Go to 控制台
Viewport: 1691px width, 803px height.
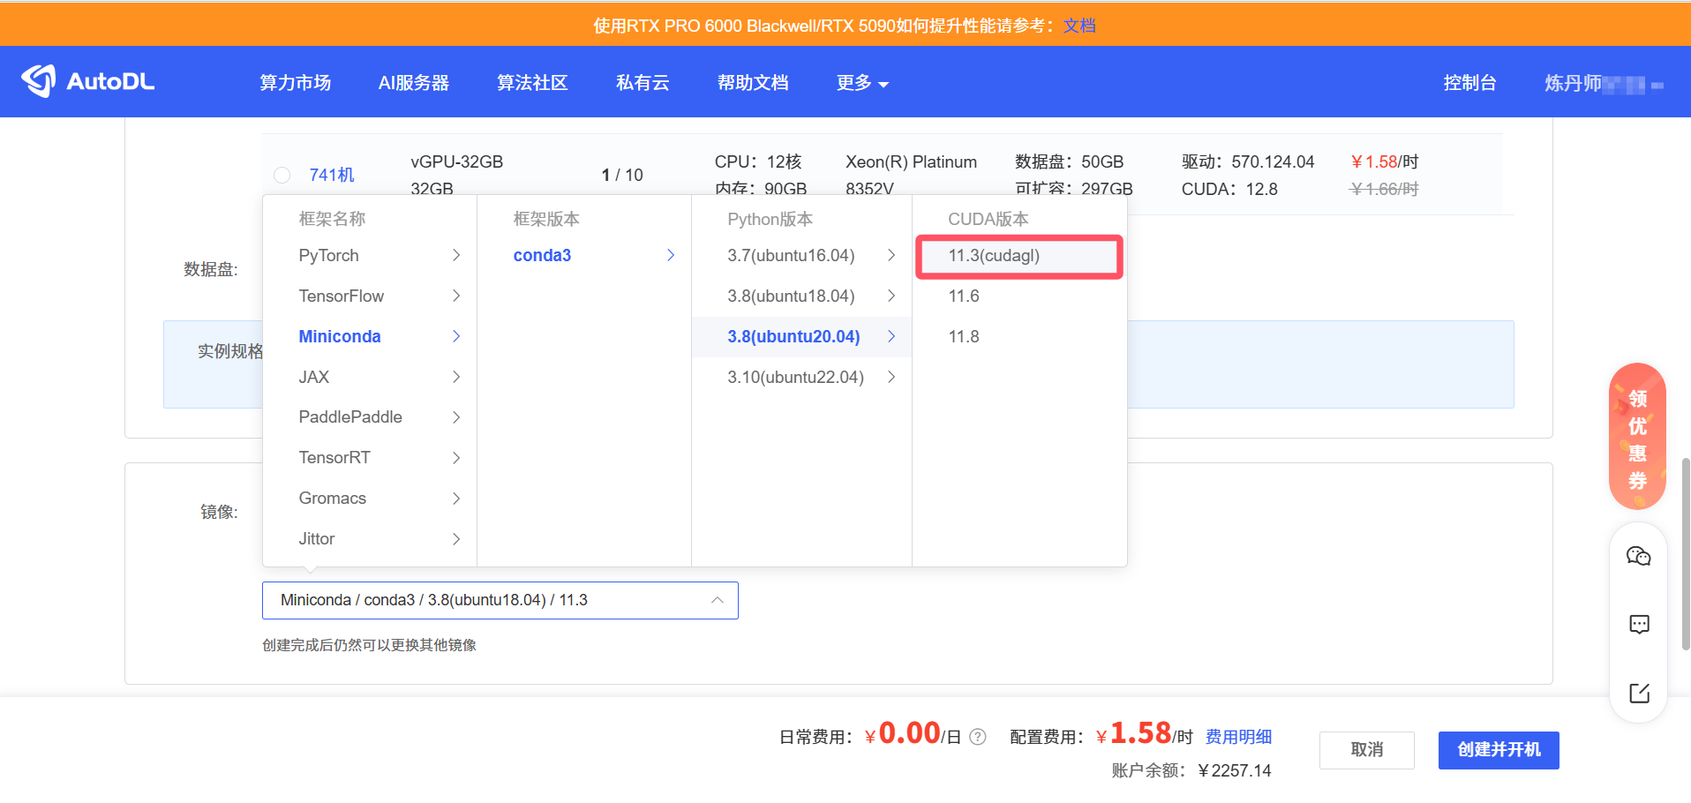[x=1469, y=82]
